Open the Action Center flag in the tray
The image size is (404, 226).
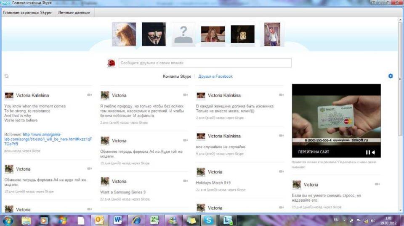(359, 221)
